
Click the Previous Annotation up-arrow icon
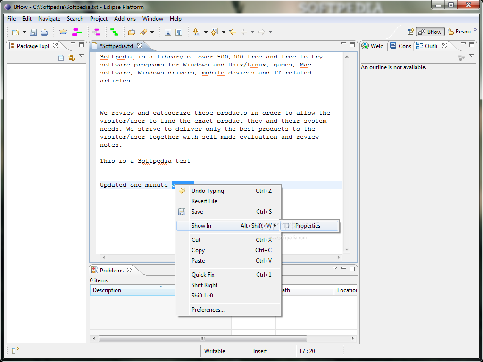[x=215, y=32]
